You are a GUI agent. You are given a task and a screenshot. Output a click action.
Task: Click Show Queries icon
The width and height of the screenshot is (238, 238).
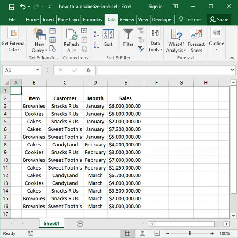[53, 31]
